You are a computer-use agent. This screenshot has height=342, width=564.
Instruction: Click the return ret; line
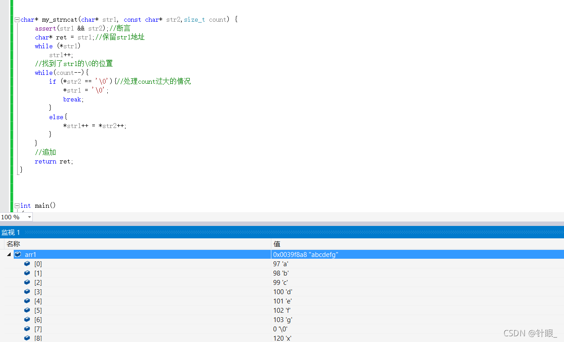[54, 161]
